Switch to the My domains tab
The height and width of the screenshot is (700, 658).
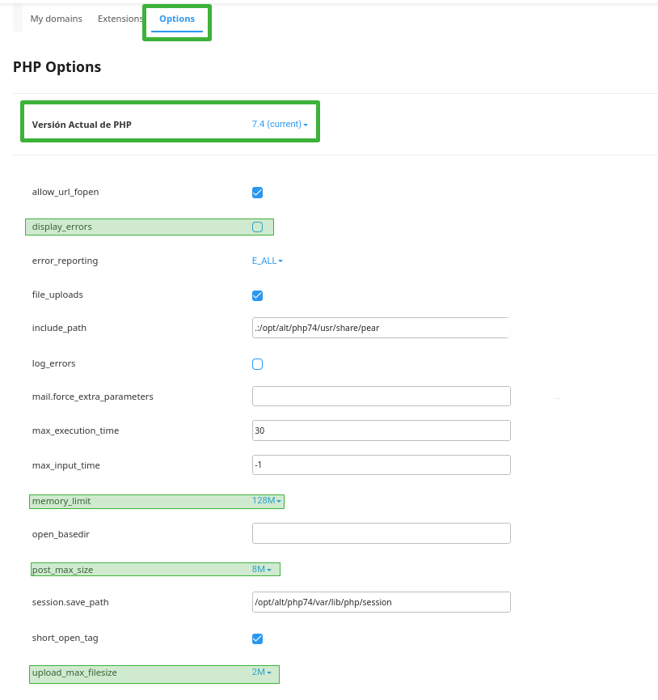[x=56, y=19]
